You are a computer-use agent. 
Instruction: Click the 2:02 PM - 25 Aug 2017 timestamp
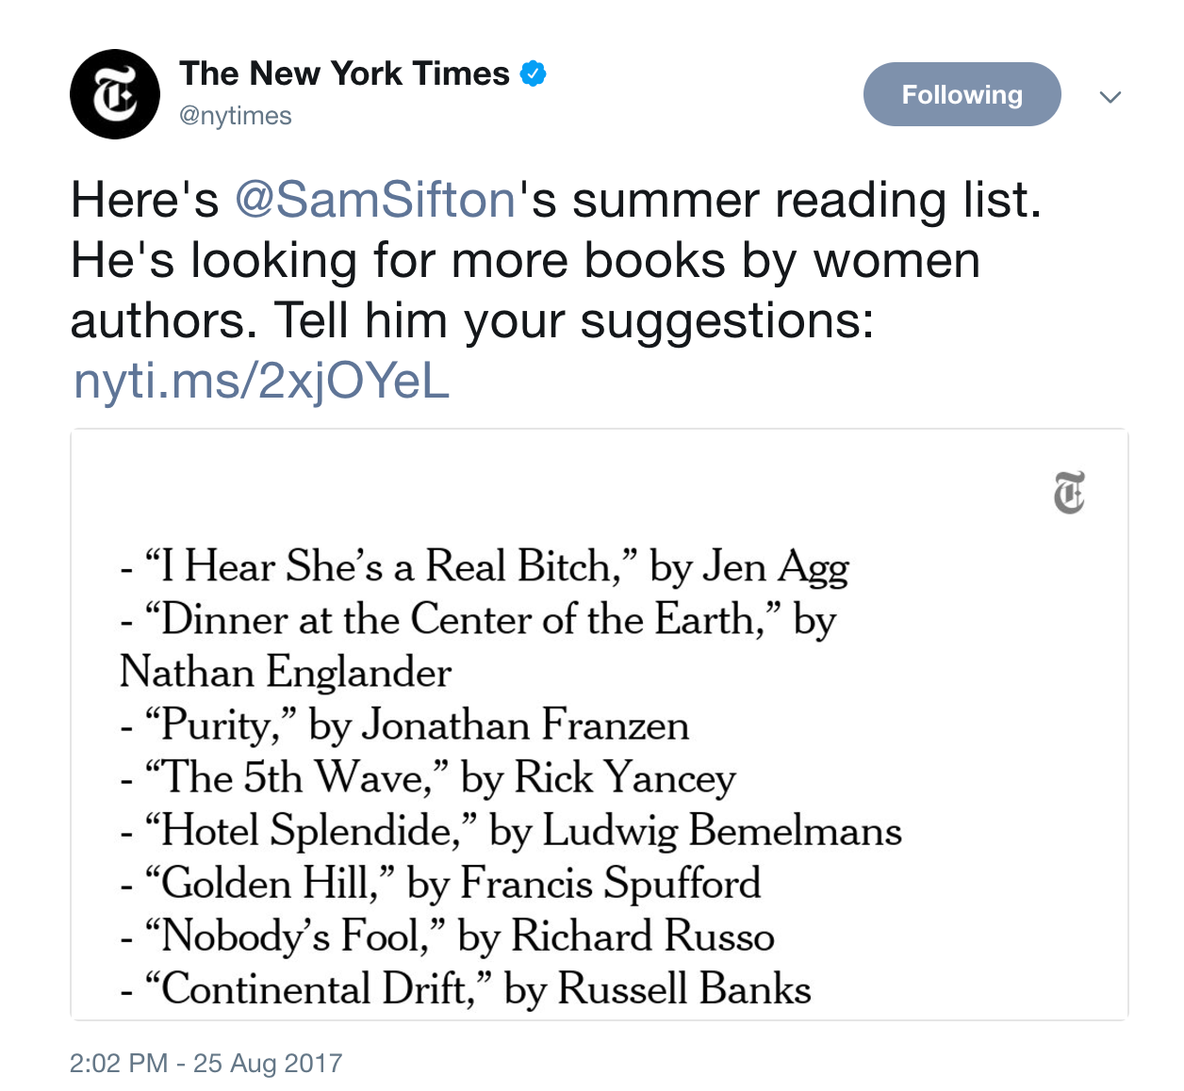[206, 1063]
